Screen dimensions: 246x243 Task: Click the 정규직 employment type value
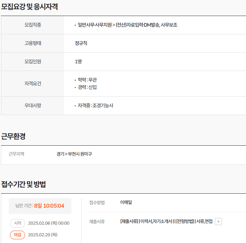click(81, 43)
